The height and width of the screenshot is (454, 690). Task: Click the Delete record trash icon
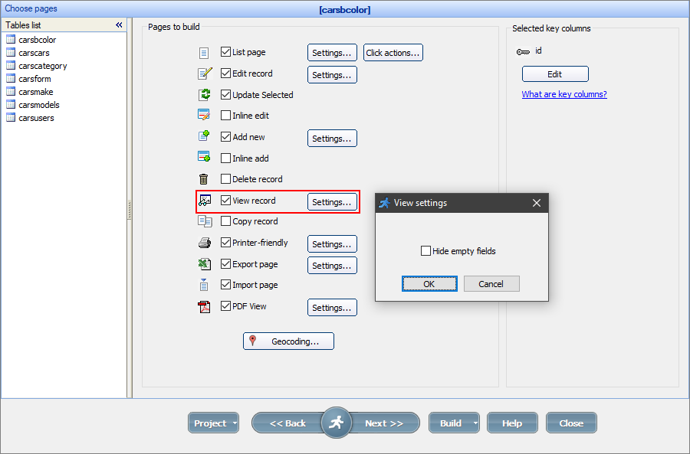202,178
